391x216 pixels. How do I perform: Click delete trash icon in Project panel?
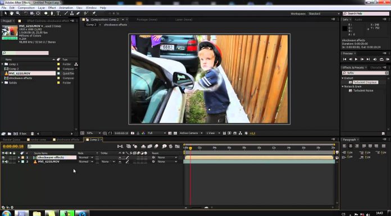pyautogui.click(x=32, y=134)
